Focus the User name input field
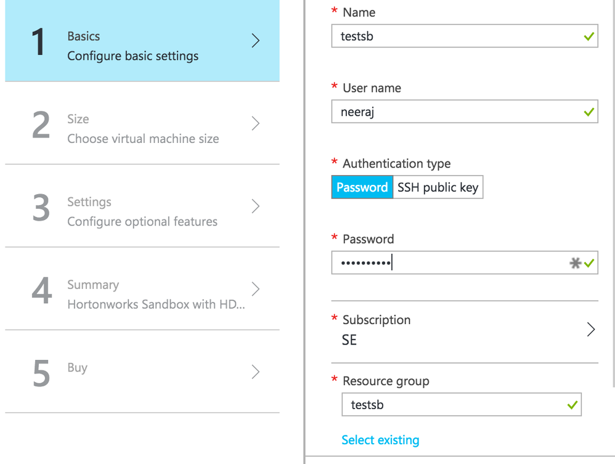The image size is (615, 464). click(x=456, y=112)
